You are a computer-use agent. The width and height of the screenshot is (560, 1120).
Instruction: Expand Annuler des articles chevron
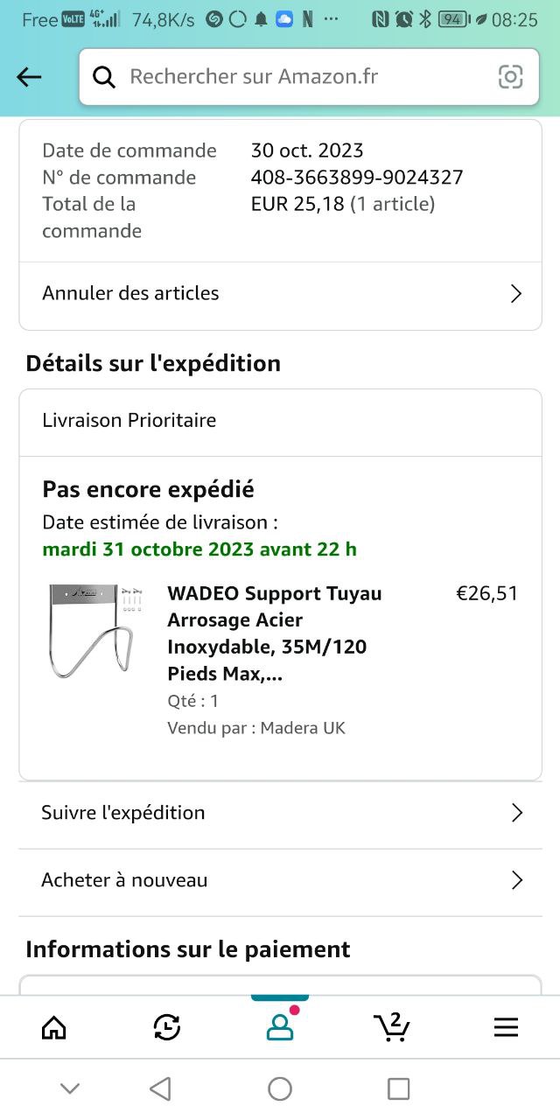click(x=516, y=293)
